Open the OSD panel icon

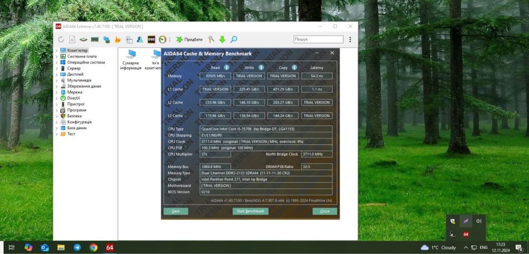point(151,40)
